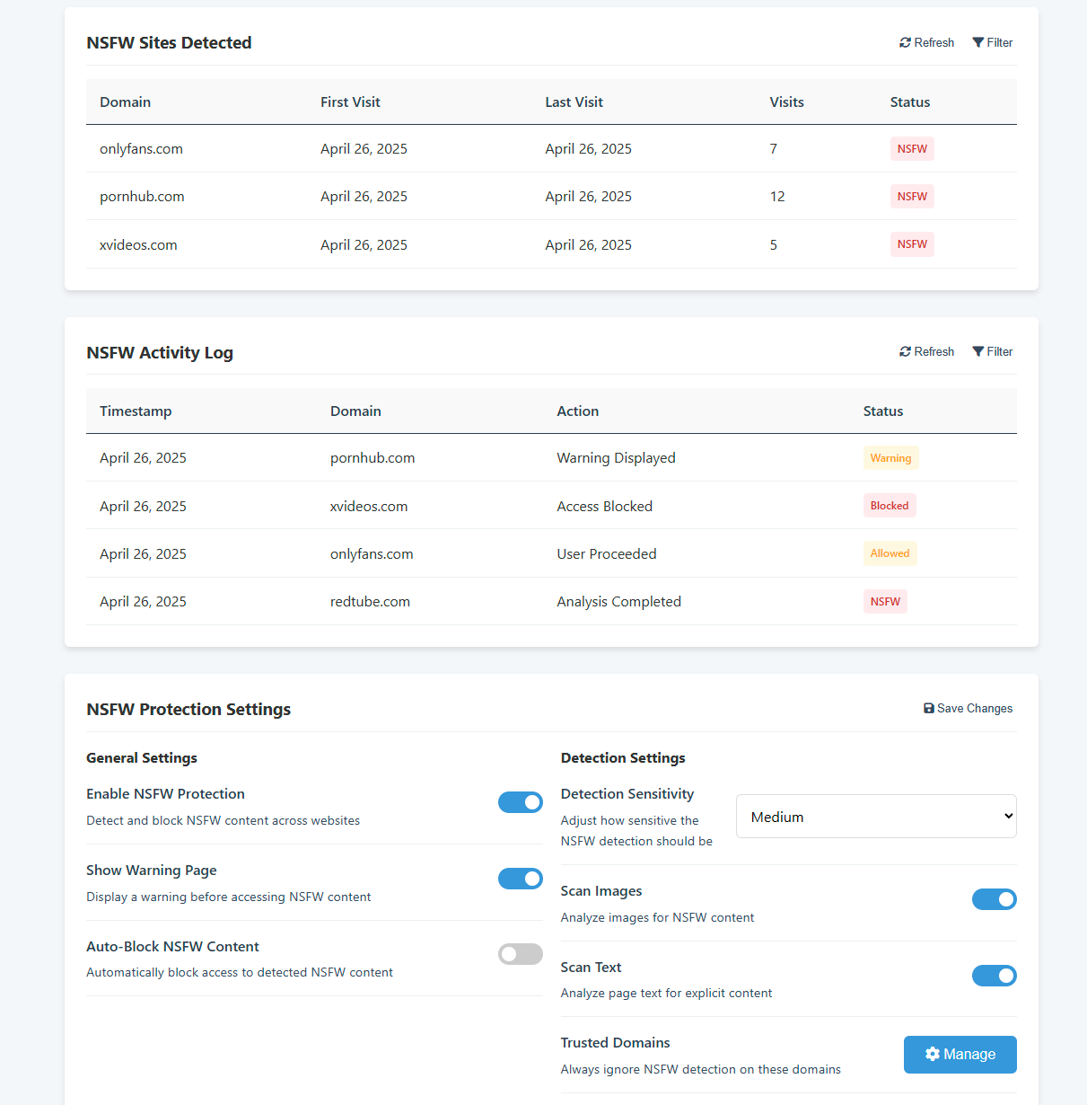This screenshot has height=1105, width=1087.
Task: Open Manage for Trusted Domains
Action: (x=960, y=1055)
